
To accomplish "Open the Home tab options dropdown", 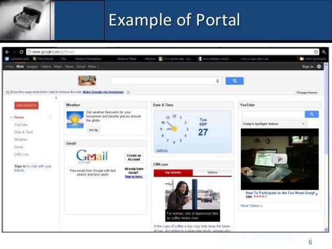I will [x=50, y=117].
